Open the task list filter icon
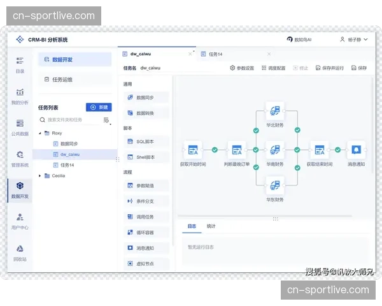The height and width of the screenshot is (306, 382). point(106,120)
